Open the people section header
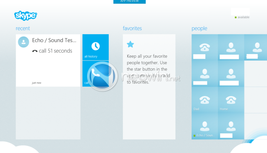Viewport: 267px width, 153px height. click(199, 28)
